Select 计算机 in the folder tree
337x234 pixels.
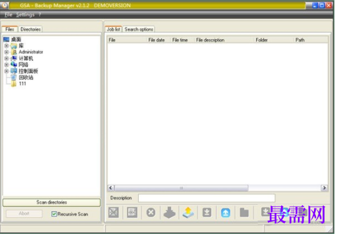tap(25, 58)
